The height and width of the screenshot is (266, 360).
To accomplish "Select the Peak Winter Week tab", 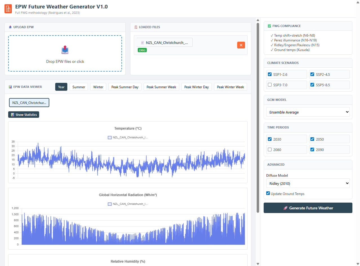I will tap(230, 87).
